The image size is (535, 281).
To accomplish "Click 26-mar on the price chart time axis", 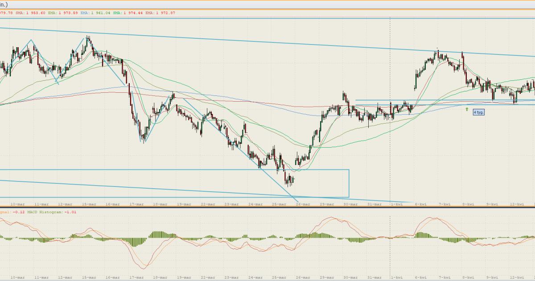I will [x=303, y=204].
